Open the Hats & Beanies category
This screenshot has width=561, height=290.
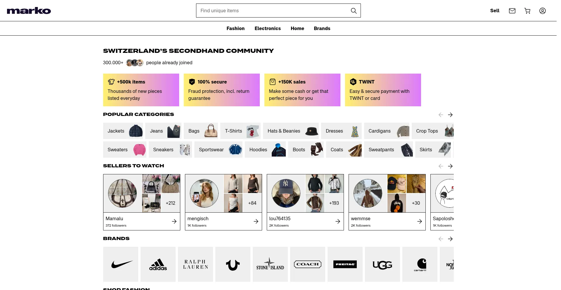[291, 131]
